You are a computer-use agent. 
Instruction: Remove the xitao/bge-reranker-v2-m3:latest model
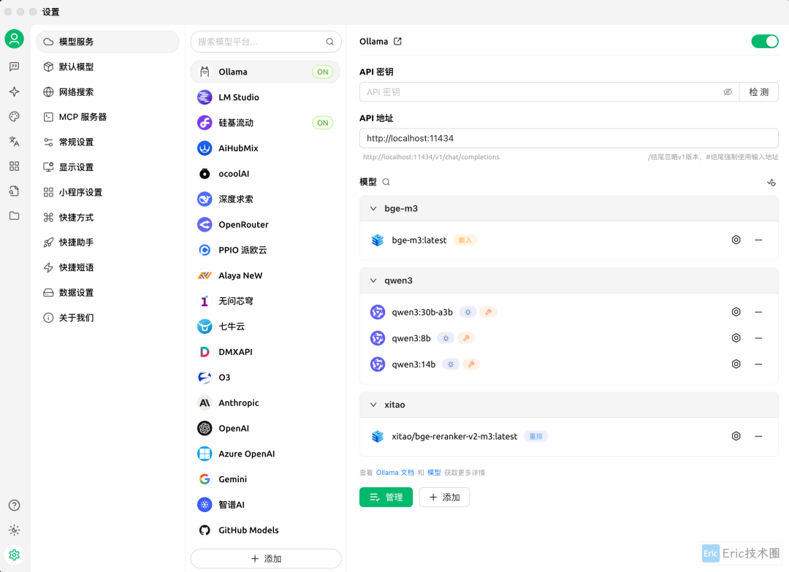pos(758,436)
